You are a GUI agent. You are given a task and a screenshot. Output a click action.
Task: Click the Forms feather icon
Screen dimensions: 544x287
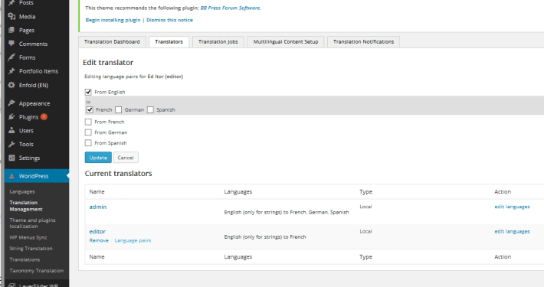11,57
